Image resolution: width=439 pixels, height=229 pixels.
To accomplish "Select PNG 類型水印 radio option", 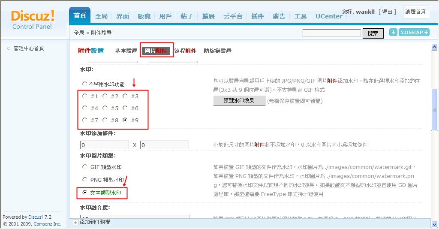I will point(85,180).
